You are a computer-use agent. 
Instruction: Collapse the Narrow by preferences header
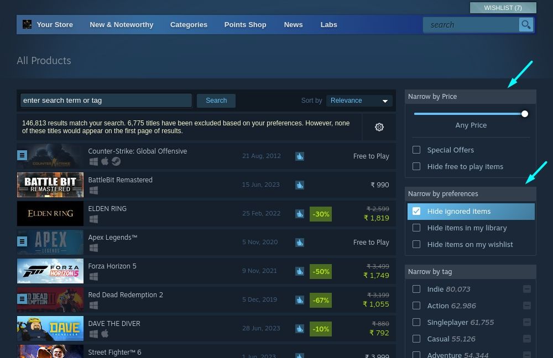pyautogui.click(x=471, y=194)
